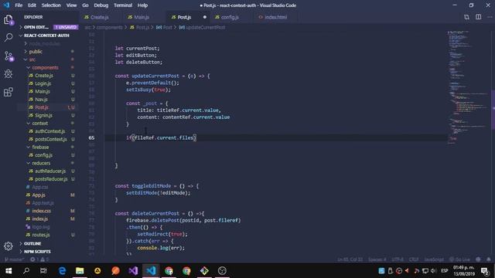This screenshot has width=495, height=278.
Task: Open Task View on taskbar
Action: coord(43,271)
